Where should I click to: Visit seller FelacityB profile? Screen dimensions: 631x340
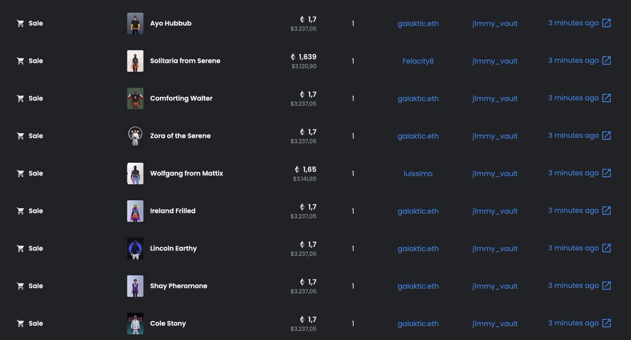pyautogui.click(x=418, y=61)
